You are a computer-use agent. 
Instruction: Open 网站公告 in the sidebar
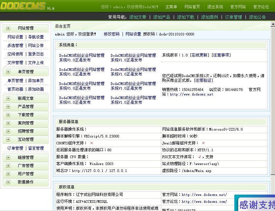click(36, 46)
